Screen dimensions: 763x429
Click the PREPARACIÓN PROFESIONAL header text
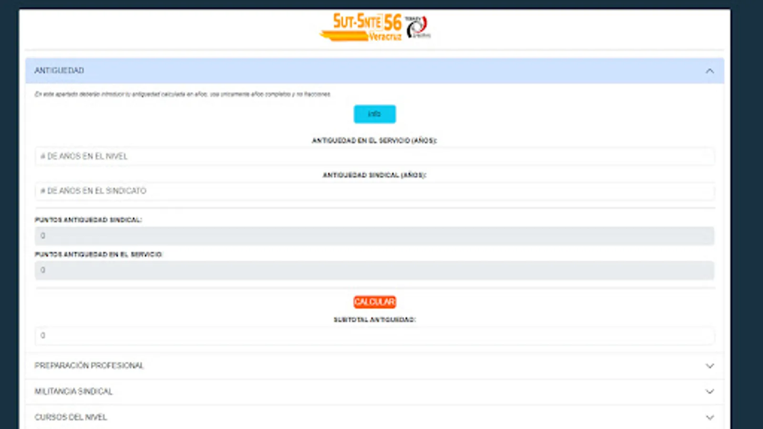point(90,366)
